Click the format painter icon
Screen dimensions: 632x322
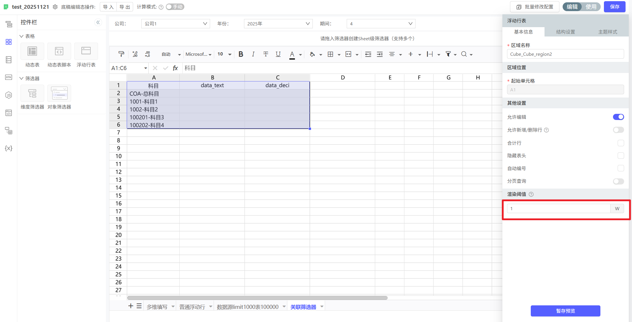pos(121,54)
